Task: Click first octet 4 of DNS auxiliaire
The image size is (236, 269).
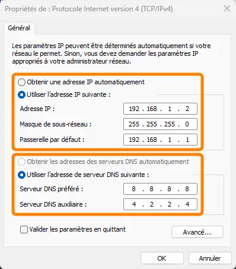Action: (x=134, y=204)
